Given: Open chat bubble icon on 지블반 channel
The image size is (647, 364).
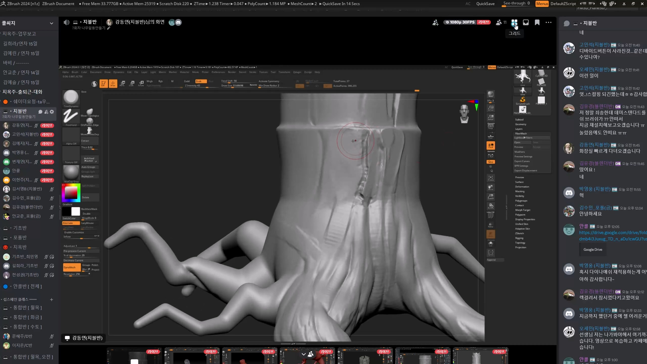Looking at the screenshot, I should pos(40,112).
